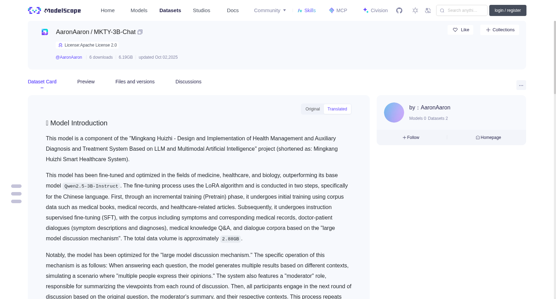The image size is (556, 299).
Task: Click the login / register button
Action: point(508,10)
